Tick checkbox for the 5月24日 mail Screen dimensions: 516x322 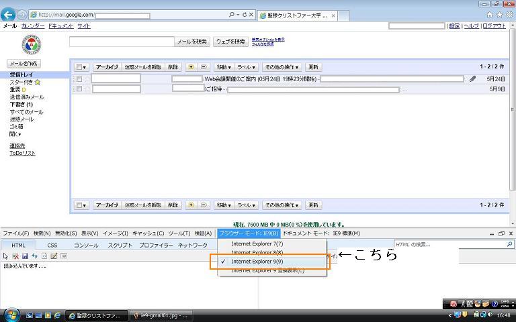(x=79, y=79)
